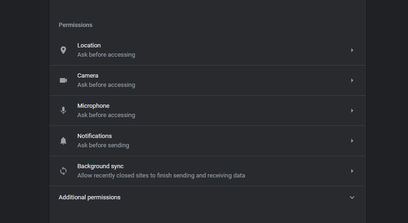Click the Permissions section heading

click(x=75, y=25)
